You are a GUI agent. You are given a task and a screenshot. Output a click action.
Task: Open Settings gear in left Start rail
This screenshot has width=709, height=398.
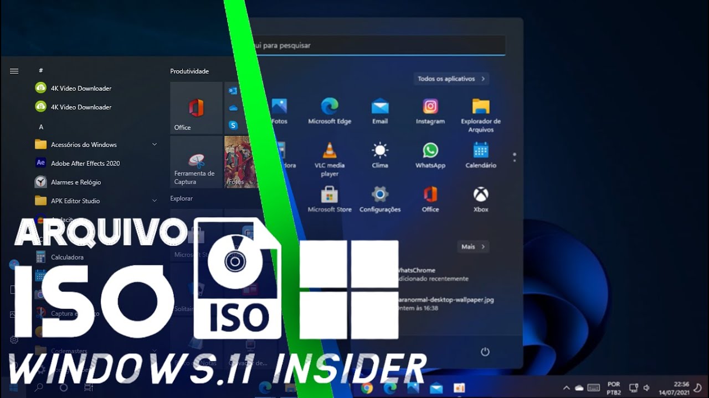14,340
